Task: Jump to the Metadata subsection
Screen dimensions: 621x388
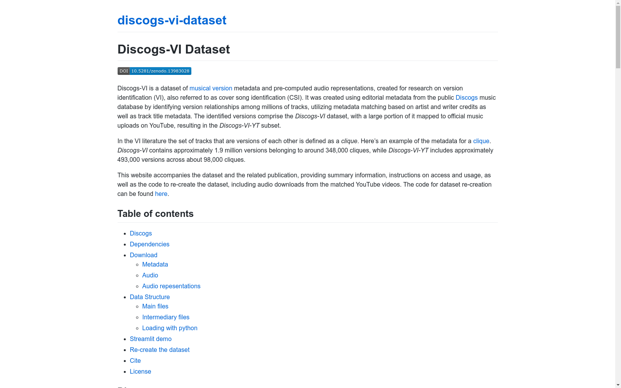Action: point(155,264)
